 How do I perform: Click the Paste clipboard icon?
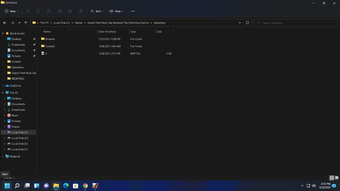click(49, 11)
